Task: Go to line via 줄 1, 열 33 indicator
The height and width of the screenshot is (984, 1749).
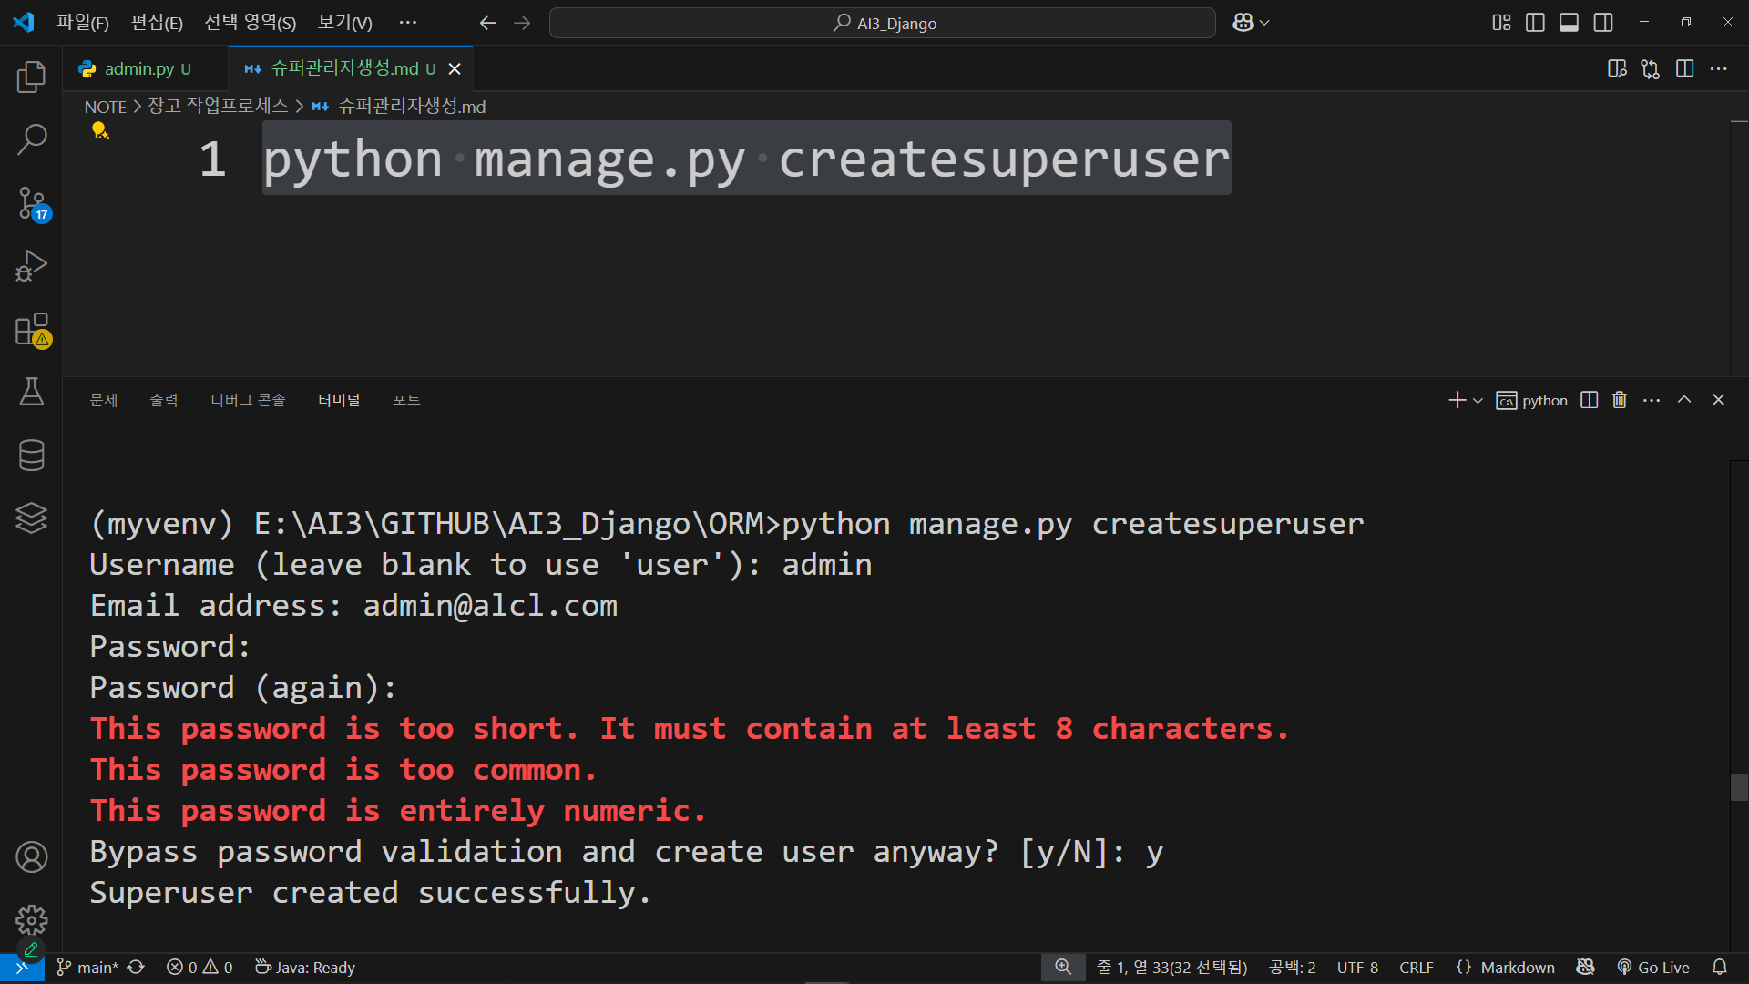Action: (x=1171, y=968)
